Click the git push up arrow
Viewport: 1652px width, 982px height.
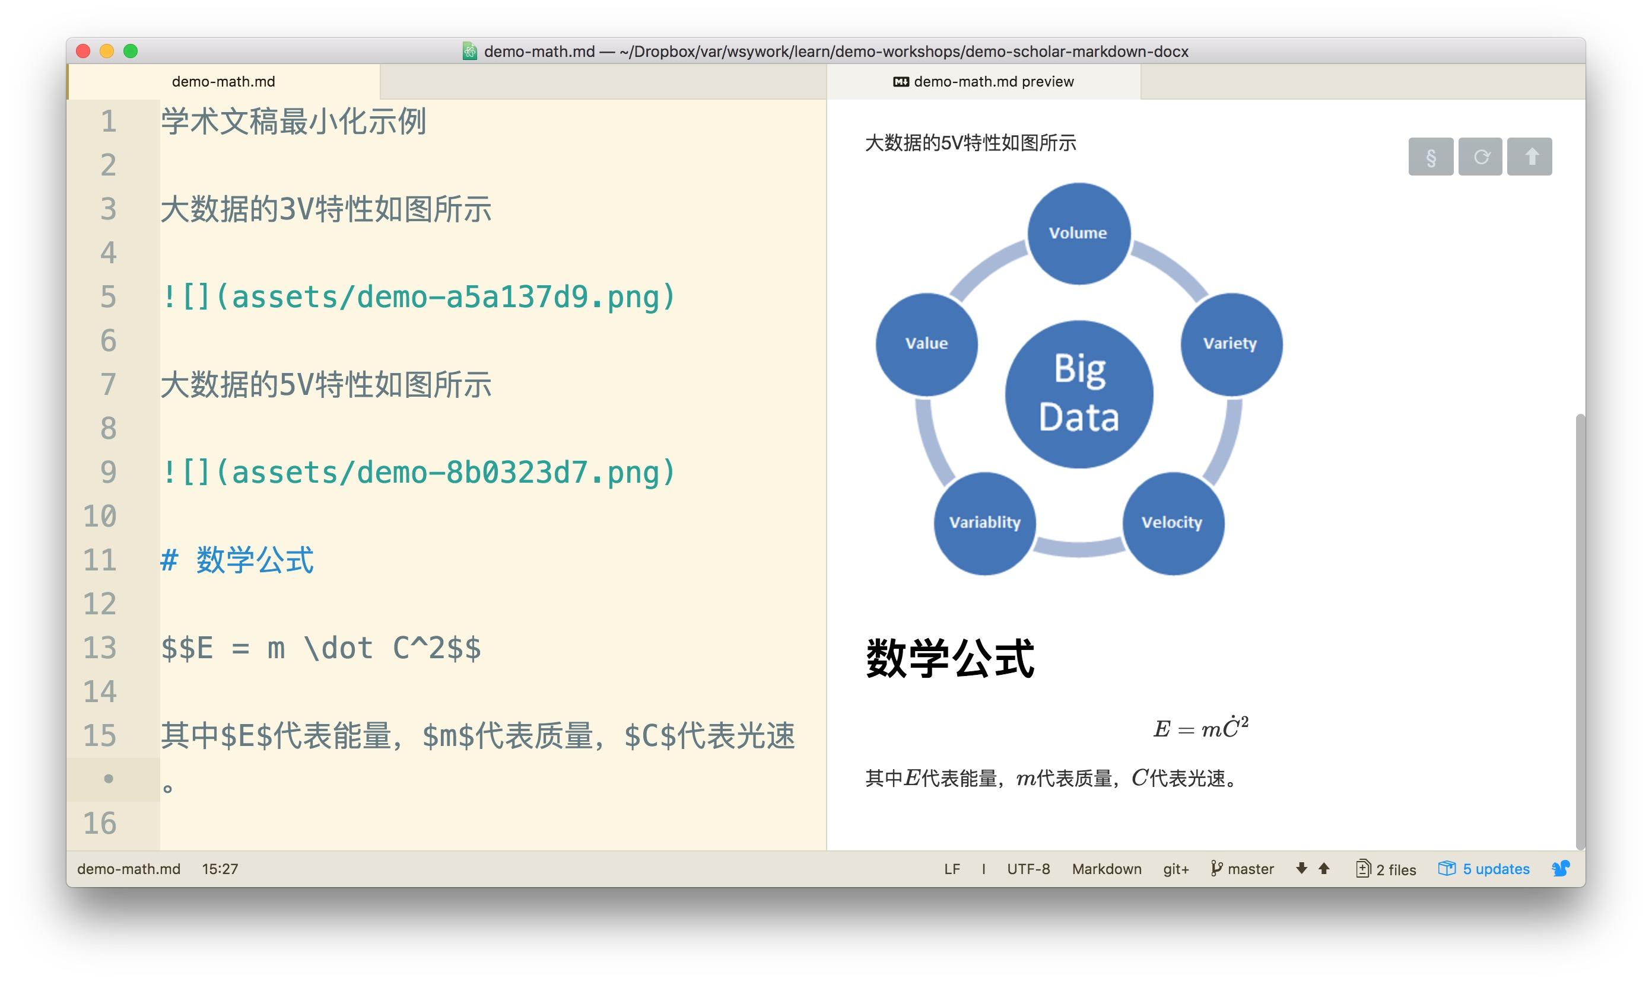point(1324,868)
